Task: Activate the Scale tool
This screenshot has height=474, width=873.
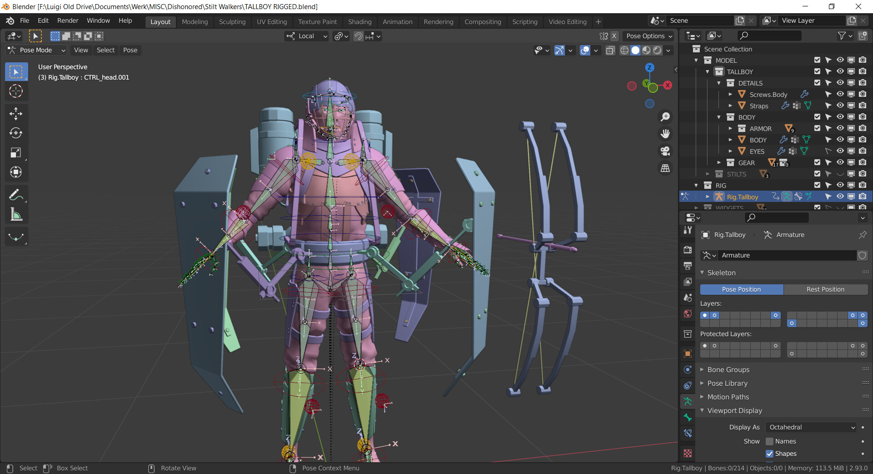Action: tap(16, 152)
